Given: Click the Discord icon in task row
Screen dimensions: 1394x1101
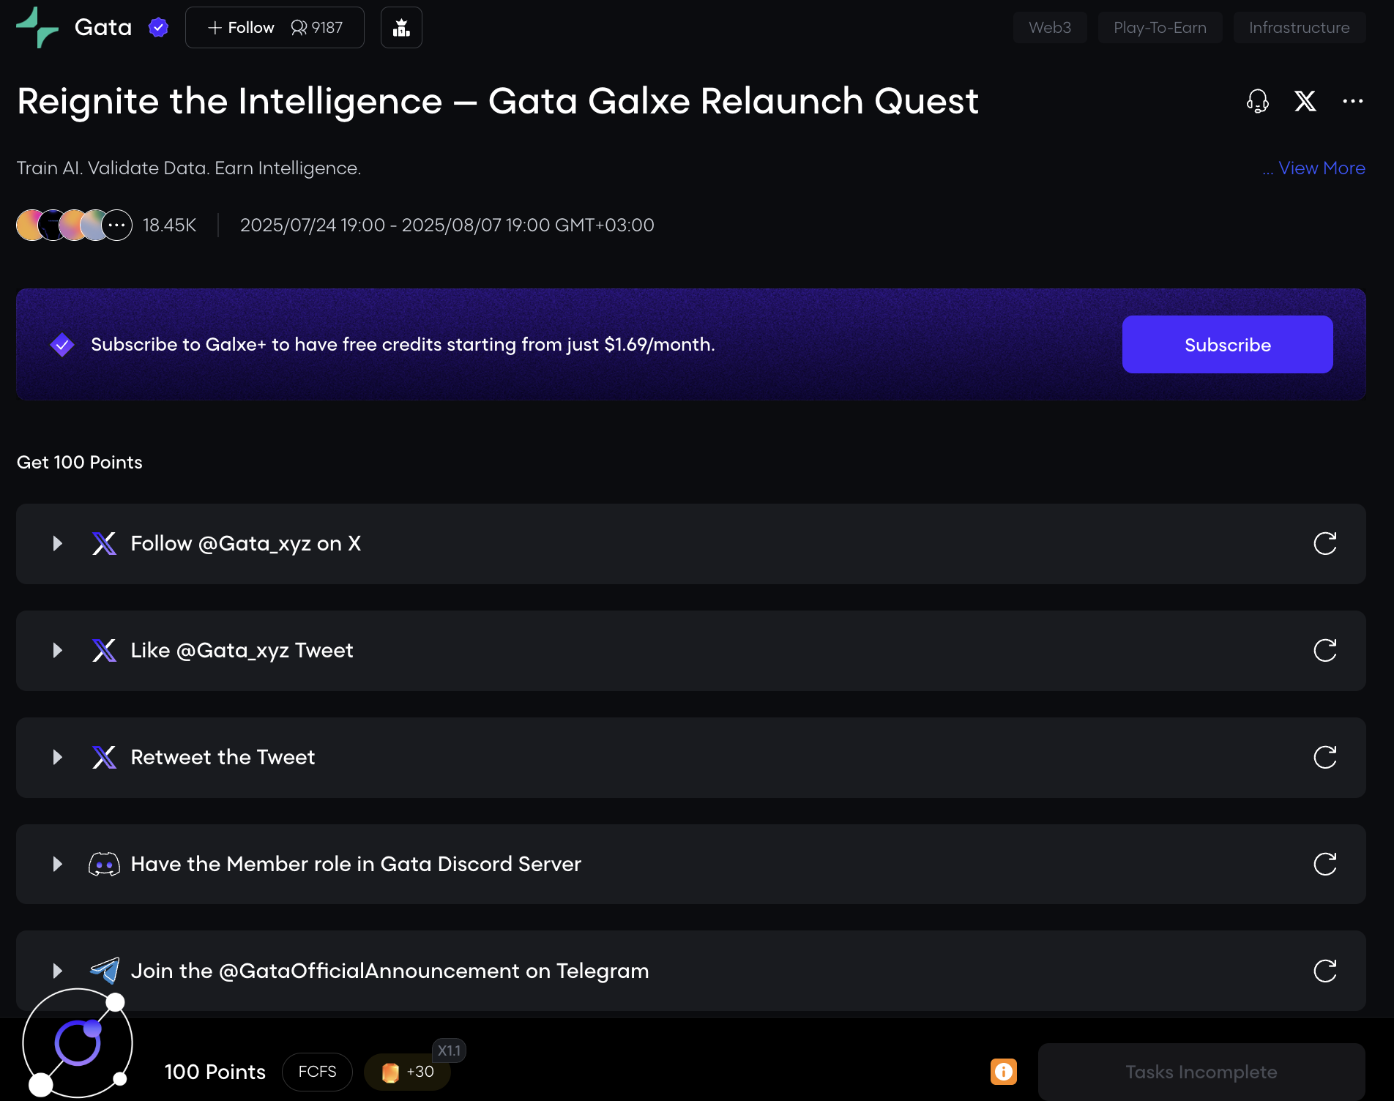Looking at the screenshot, I should point(104,864).
